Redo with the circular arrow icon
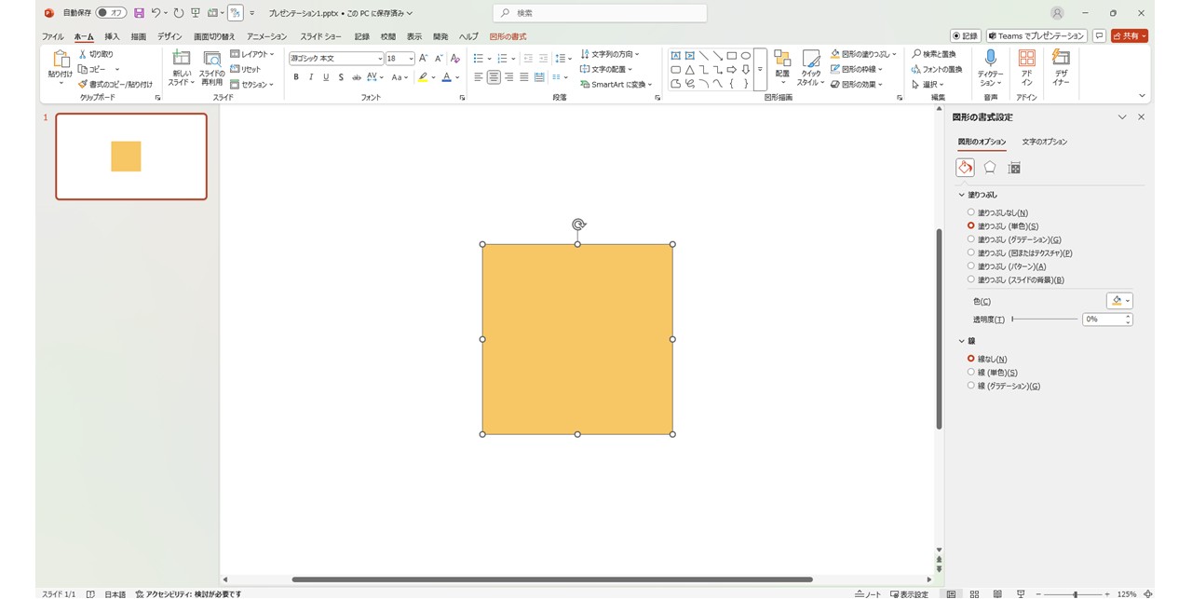The image size is (1192, 599). (179, 13)
